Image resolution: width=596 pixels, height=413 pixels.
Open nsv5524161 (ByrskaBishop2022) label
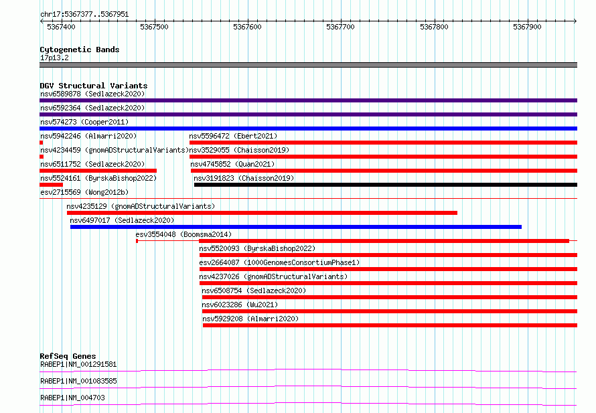(98, 178)
